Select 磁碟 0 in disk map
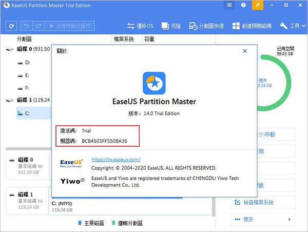 pyautogui.click(x=27, y=166)
